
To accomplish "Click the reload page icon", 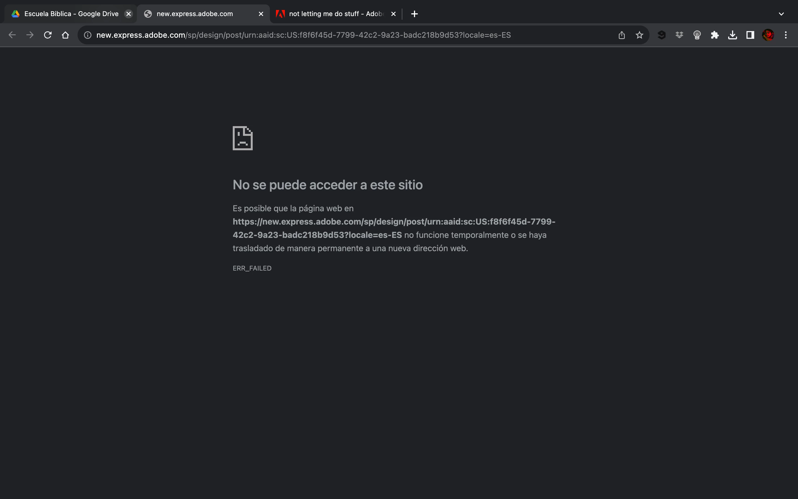I will coord(48,35).
